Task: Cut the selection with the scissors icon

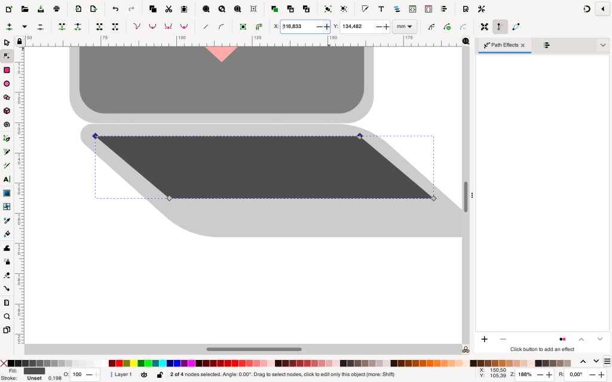Action: pyautogui.click(x=169, y=9)
